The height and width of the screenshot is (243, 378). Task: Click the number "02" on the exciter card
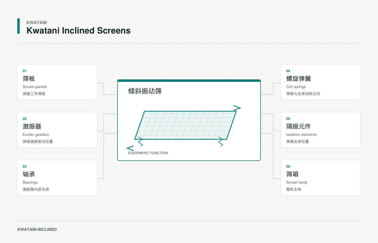[x=25, y=119]
